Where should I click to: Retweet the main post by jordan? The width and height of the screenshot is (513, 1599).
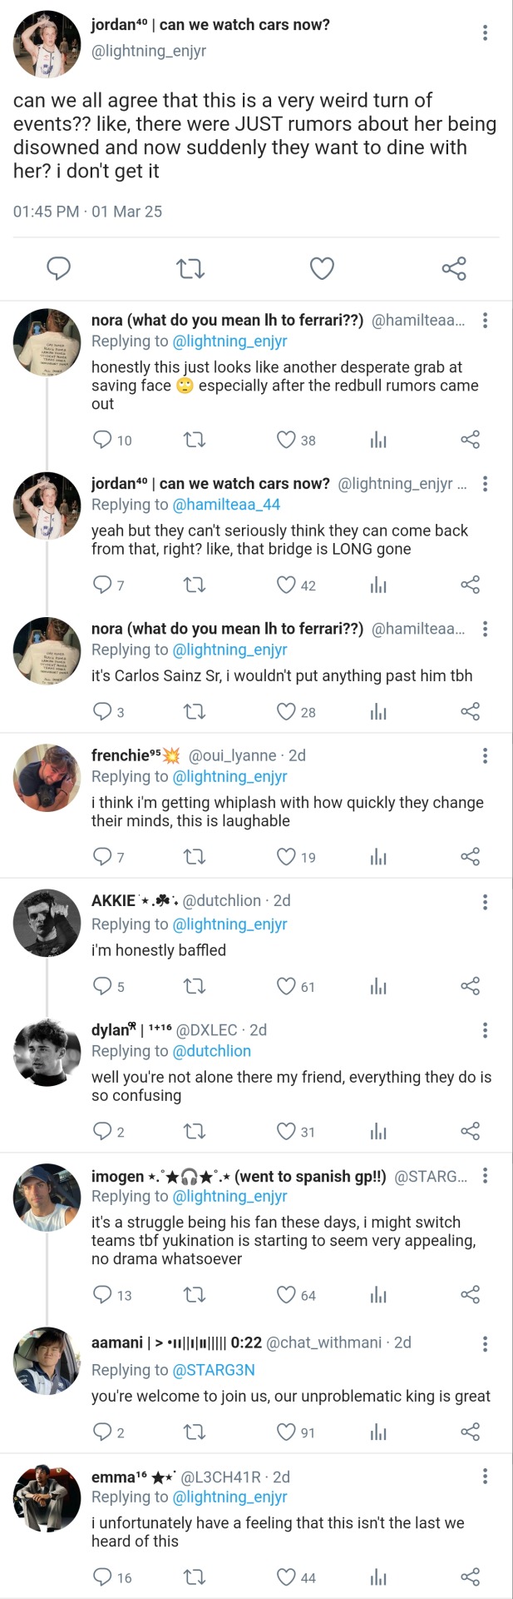tap(190, 268)
